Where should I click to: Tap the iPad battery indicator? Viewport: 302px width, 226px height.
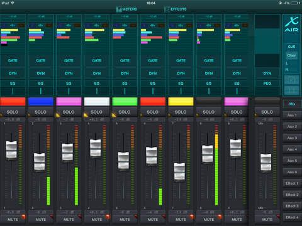point(295,3)
